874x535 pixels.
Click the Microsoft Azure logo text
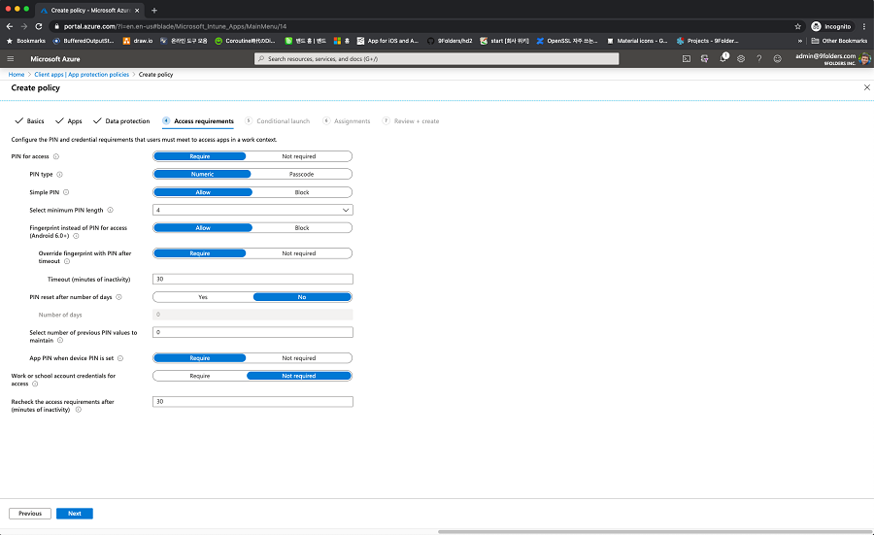[54, 58]
